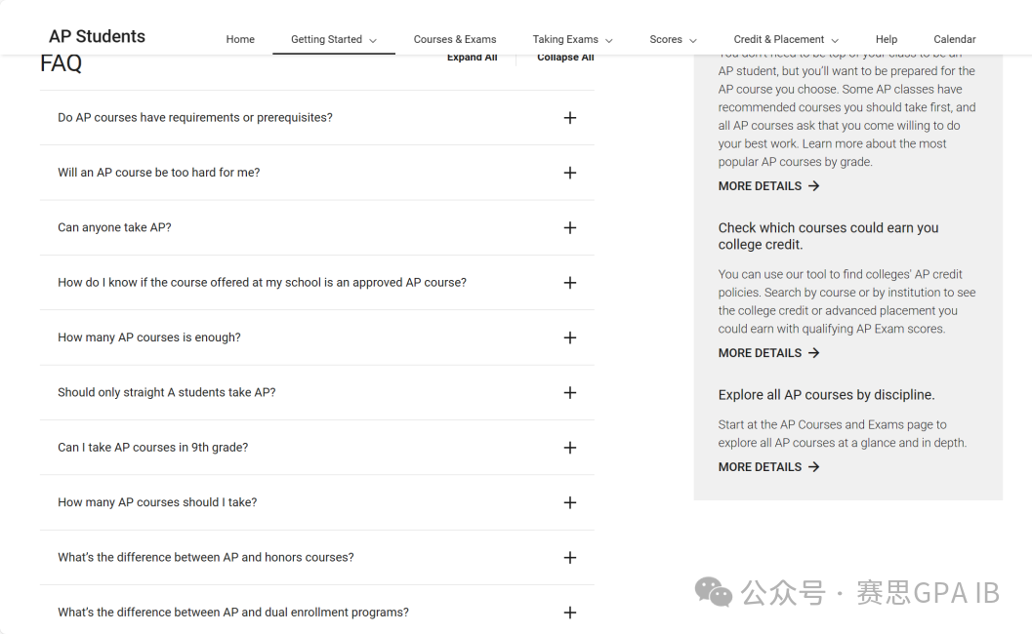Image resolution: width=1032 pixels, height=634 pixels.
Task: Click plus icon beside prerequisites question
Action: pyautogui.click(x=570, y=118)
